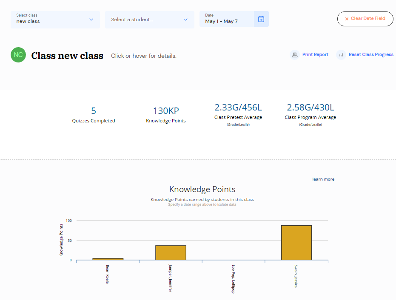Click the 130KP Knowledge Points stat
This screenshot has height=300, width=396.
click(166, 115)
